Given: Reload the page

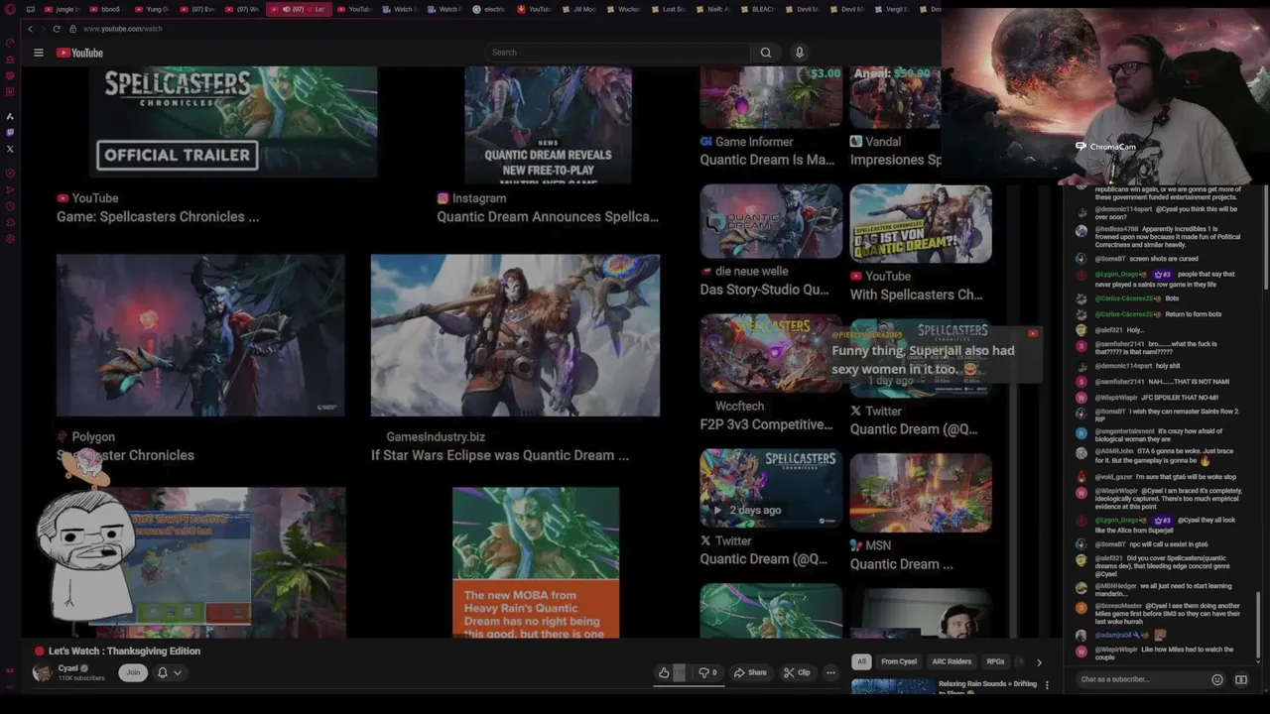Looking at the screenshot, I should (57, 29).
